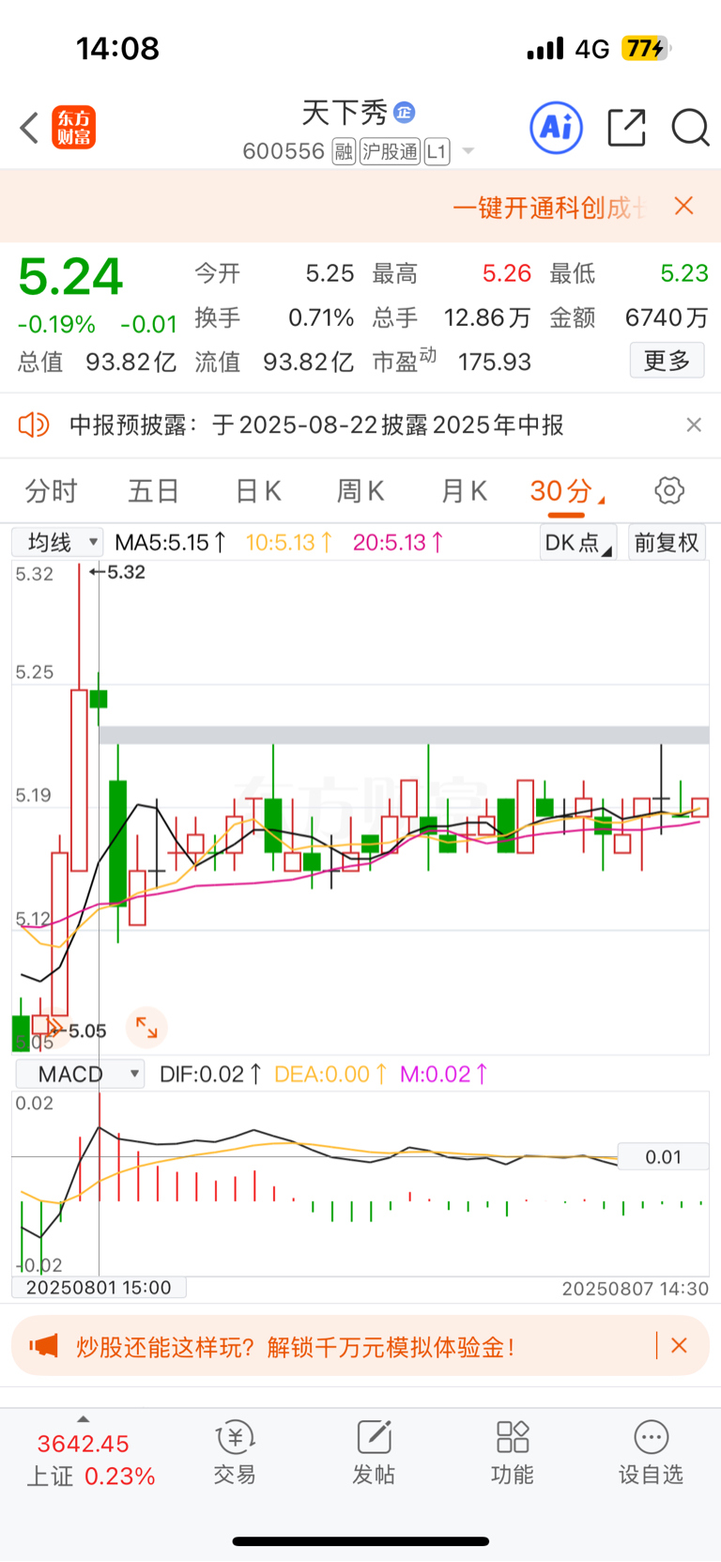
Task: Open the 炒股还能这样玩 promo link
Action: tap(296, 1347)
